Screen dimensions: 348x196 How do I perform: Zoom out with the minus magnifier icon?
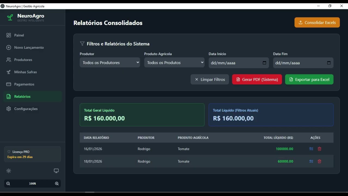(x=8, y=183)
